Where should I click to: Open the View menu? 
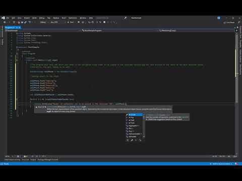coord(20,18)
